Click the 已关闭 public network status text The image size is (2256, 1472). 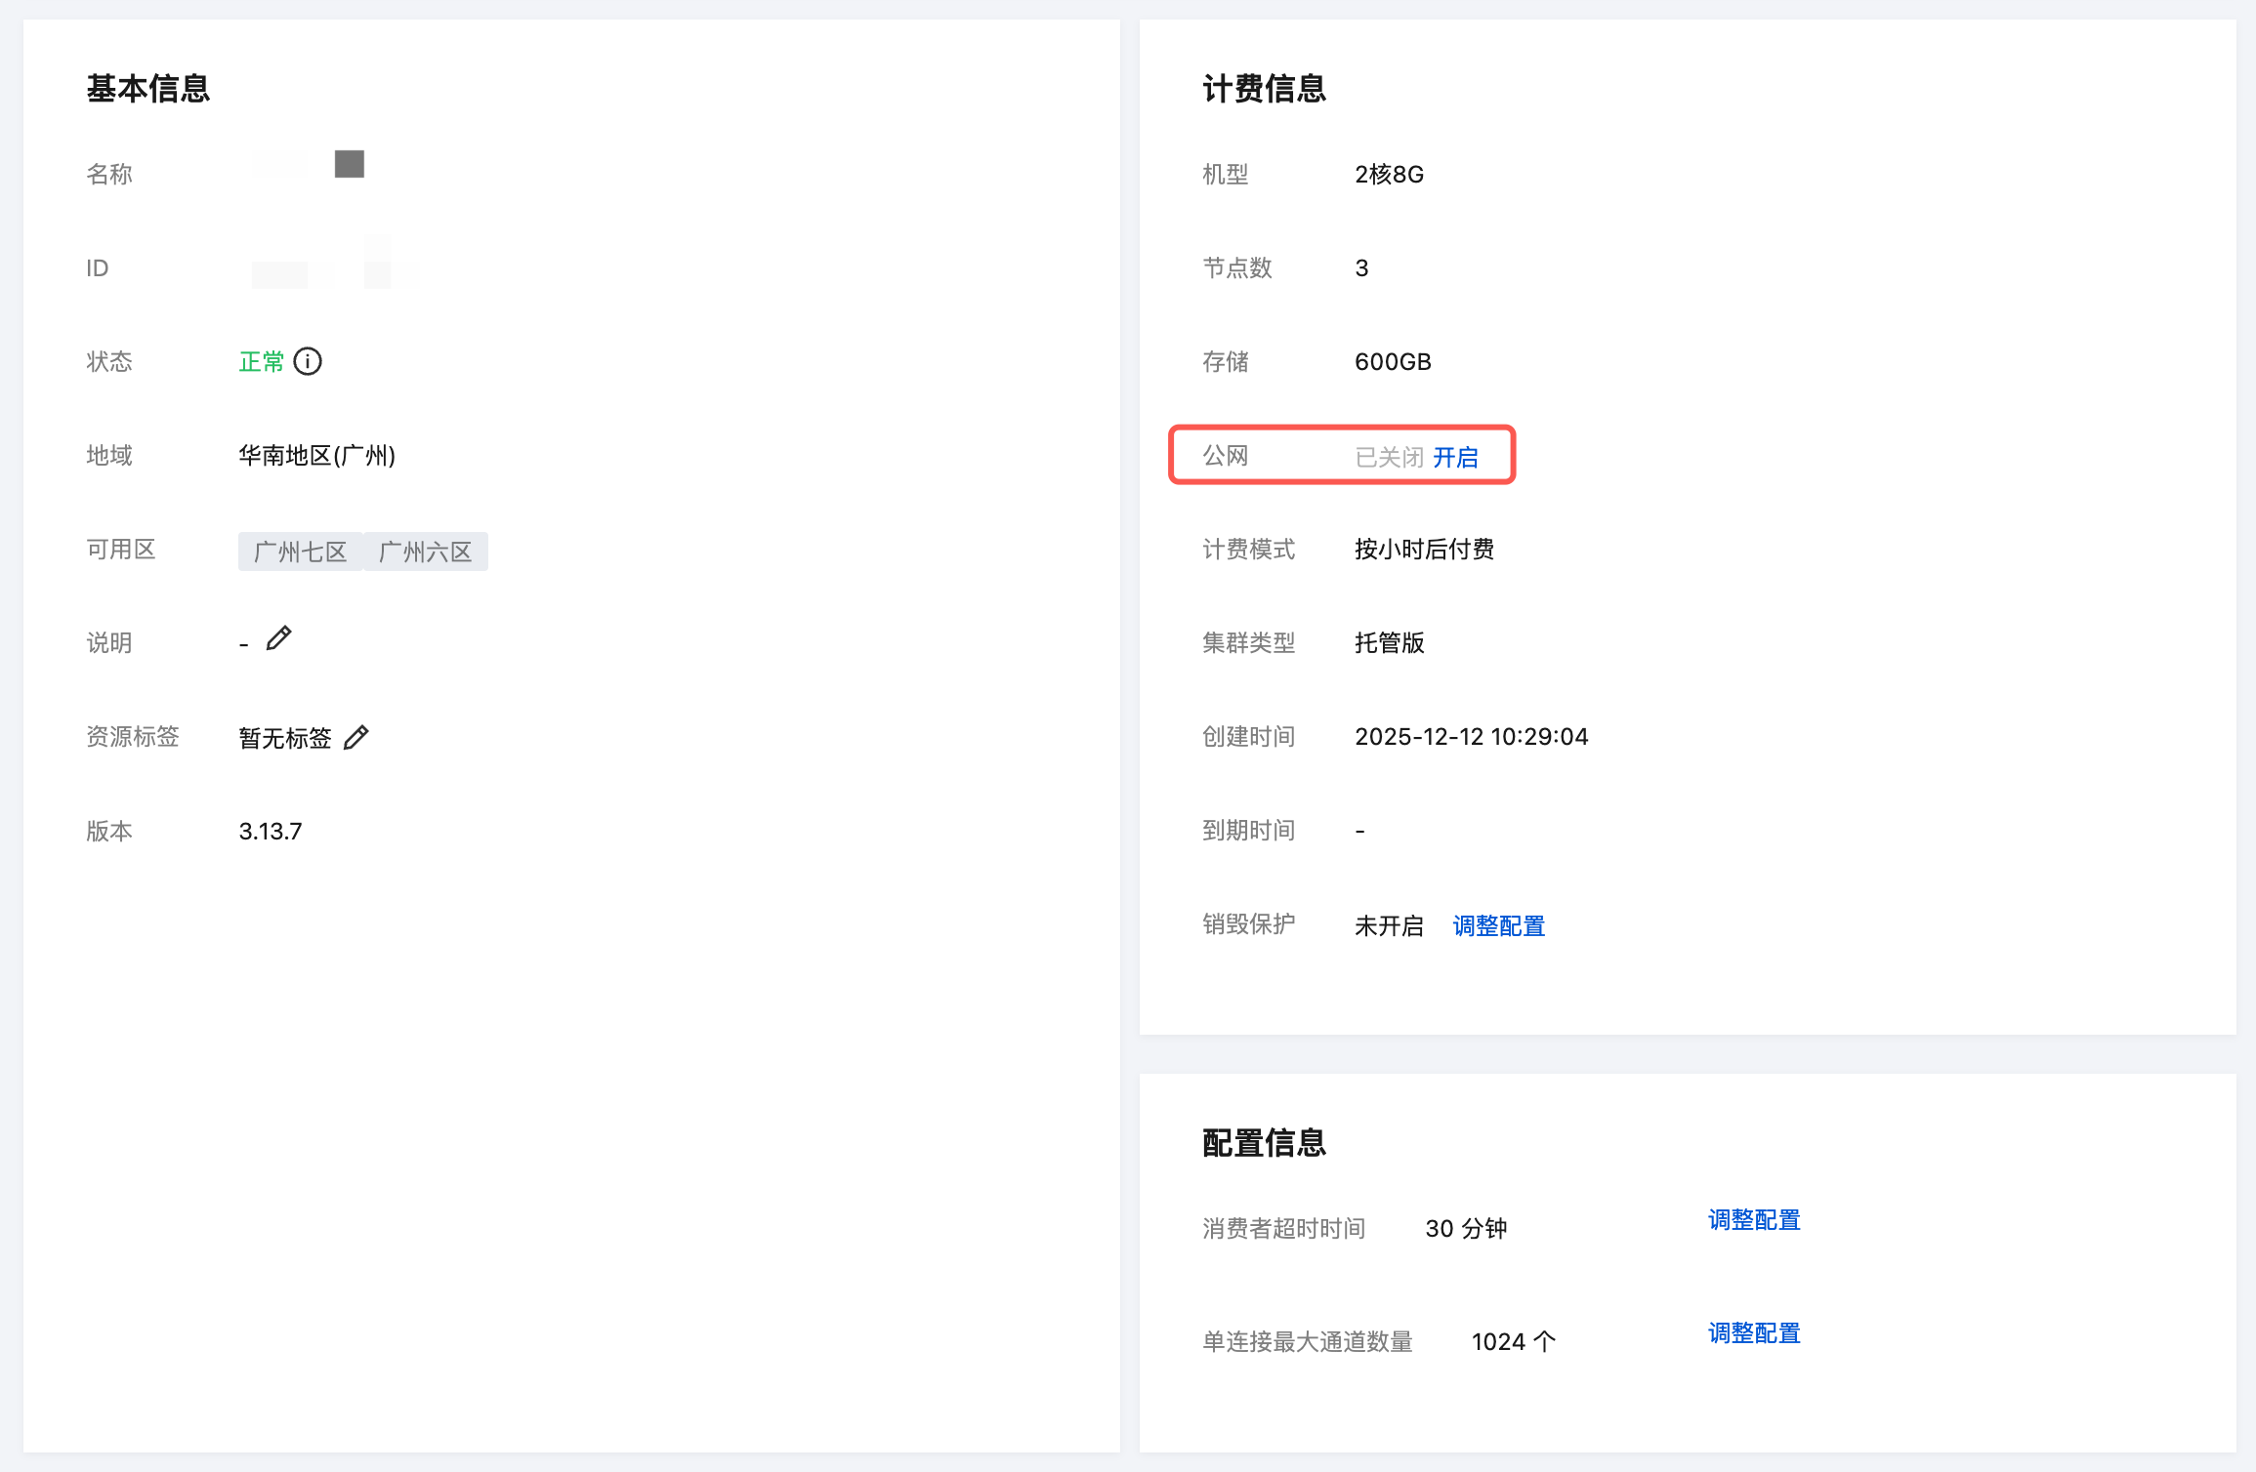pyautogui.click(x=1389, y=457)
